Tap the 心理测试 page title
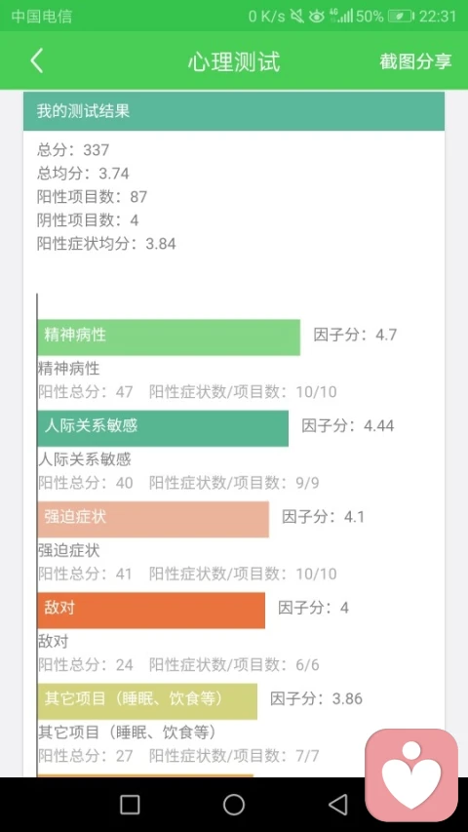468x832 pixels. tap(234, 61)
